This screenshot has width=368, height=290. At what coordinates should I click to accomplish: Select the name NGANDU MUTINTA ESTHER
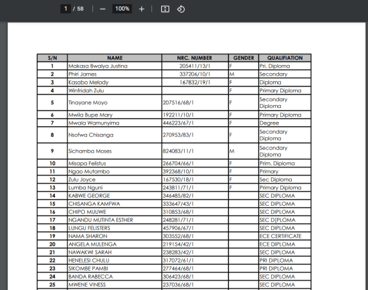click(x=100, y=220)
